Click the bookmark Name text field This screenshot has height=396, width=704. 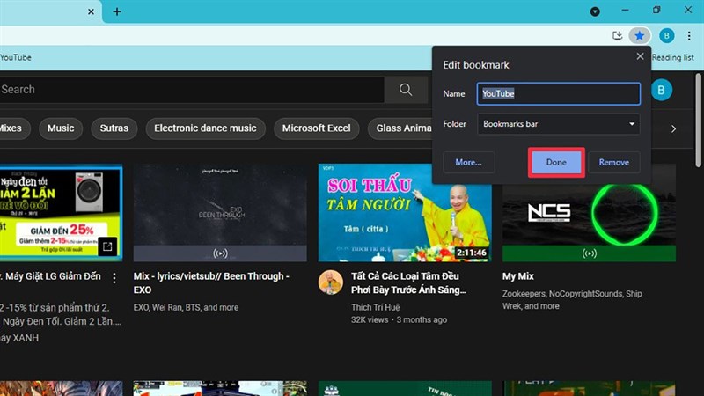(x=558, y=93)
